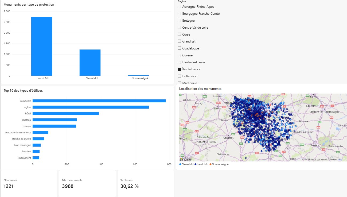The width and height of the screenshot is (347, 197).
Task: Click the Nogent-le-Rotrou map label
Action: pyautogui.click(x=206, y=142)
